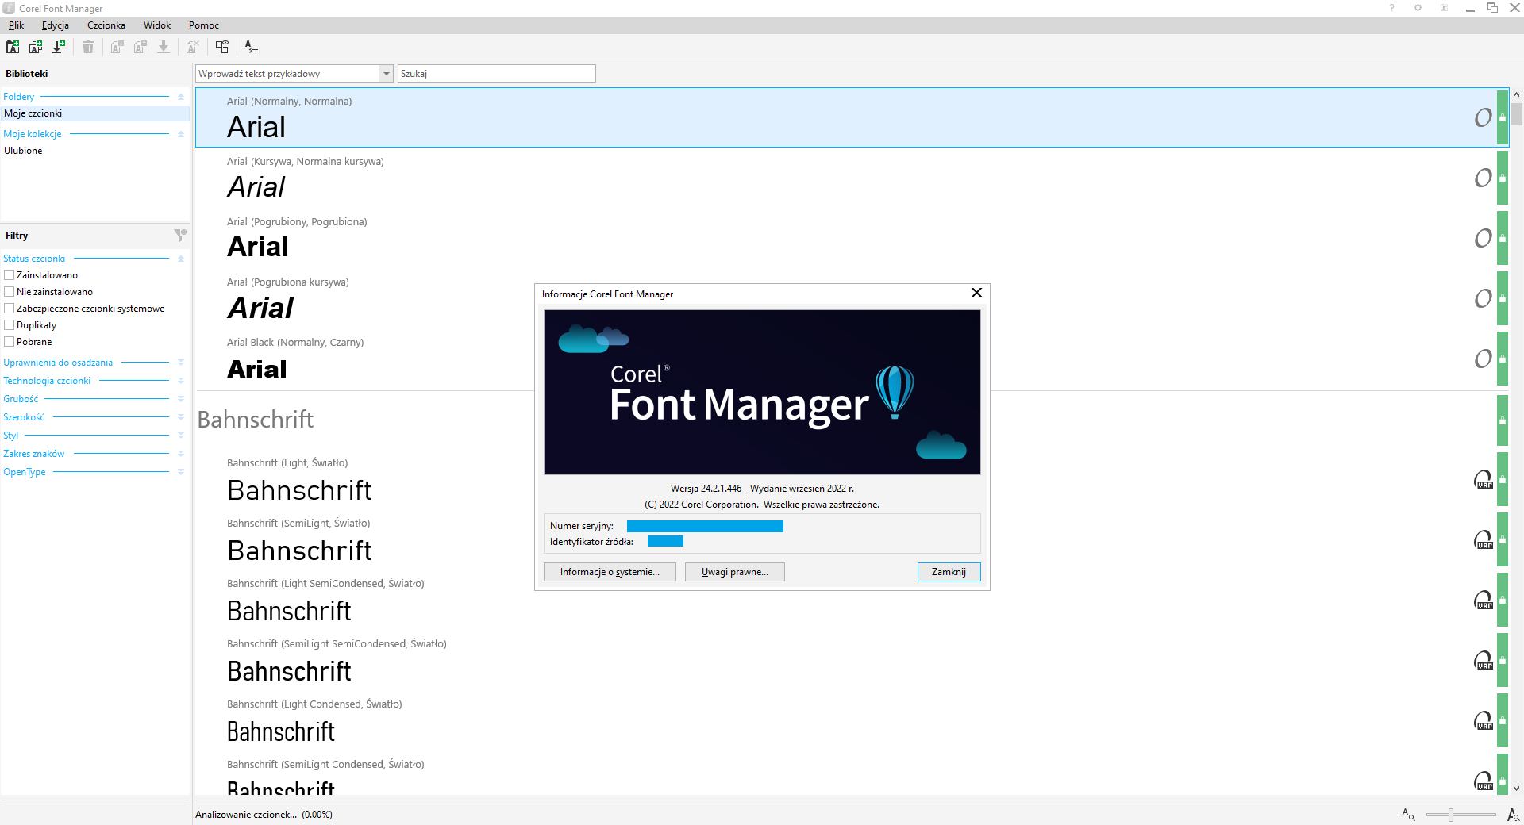This screenshot has height=825, width=1524.
Task: Open the Plik menu
Action: click(16, 25)
